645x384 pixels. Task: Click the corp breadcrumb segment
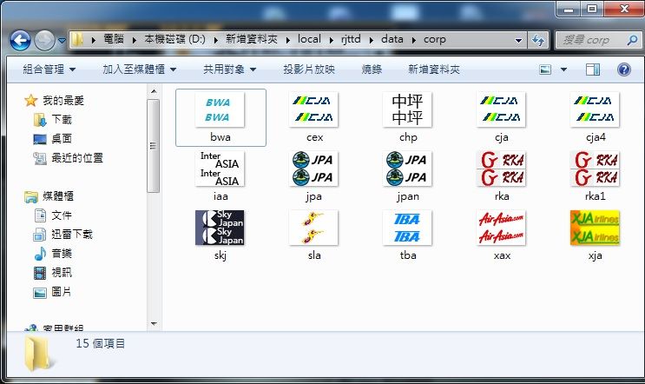[x=434, y=39]
